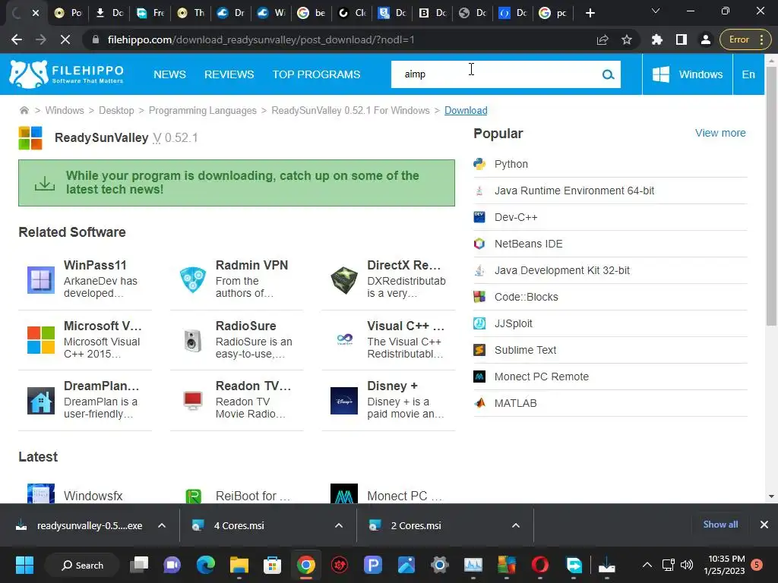Image resolution: width=778 pixels, height=583 pixels.
Task: Click the Code::Blocks icon
Action: [479, 297]
